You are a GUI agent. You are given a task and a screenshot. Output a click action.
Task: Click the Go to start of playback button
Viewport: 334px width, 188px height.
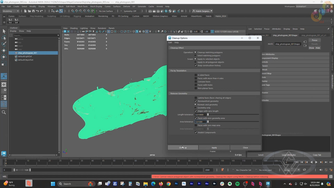click(x=297, y=162)
